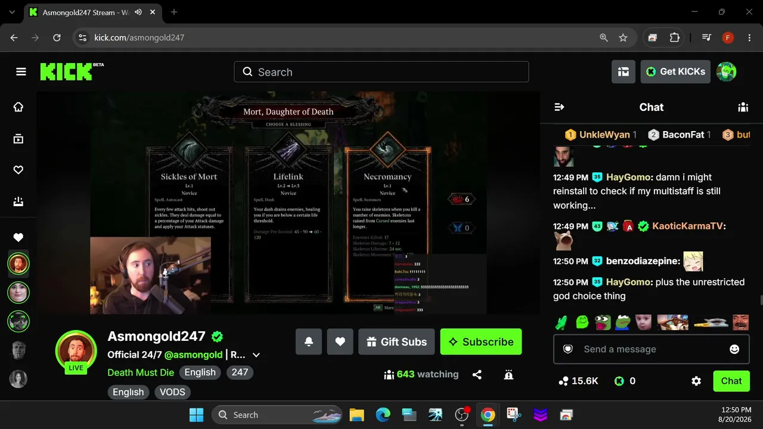Click the chat identity shield icon
The height and width of the screenshot is (429, 763).
[568, 349]
